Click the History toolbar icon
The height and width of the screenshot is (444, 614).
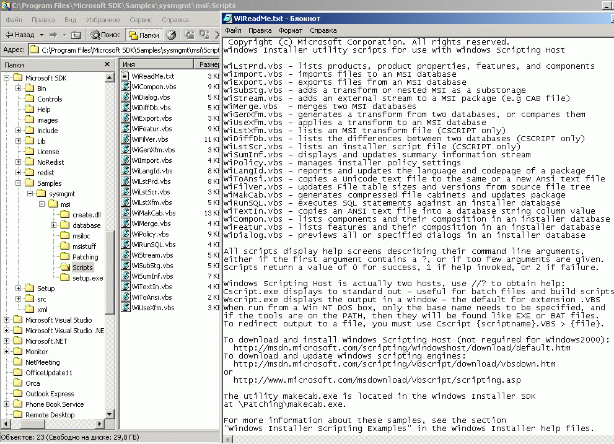click(171, 35)
